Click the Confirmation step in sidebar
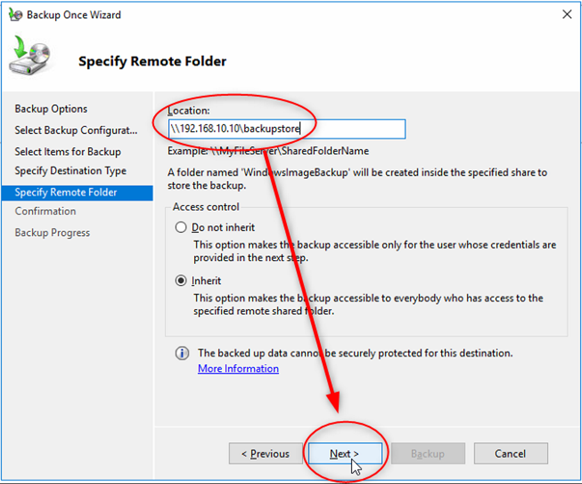This screenshot has width=582, height=484. [46, 211]
